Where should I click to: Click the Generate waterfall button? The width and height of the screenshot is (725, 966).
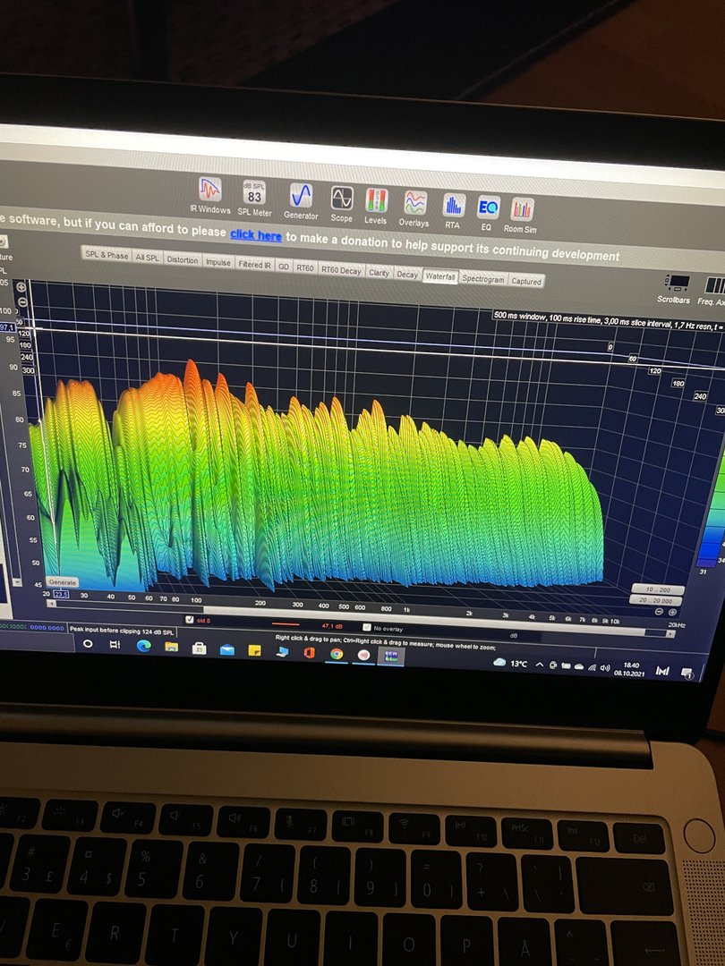[63, 581]
